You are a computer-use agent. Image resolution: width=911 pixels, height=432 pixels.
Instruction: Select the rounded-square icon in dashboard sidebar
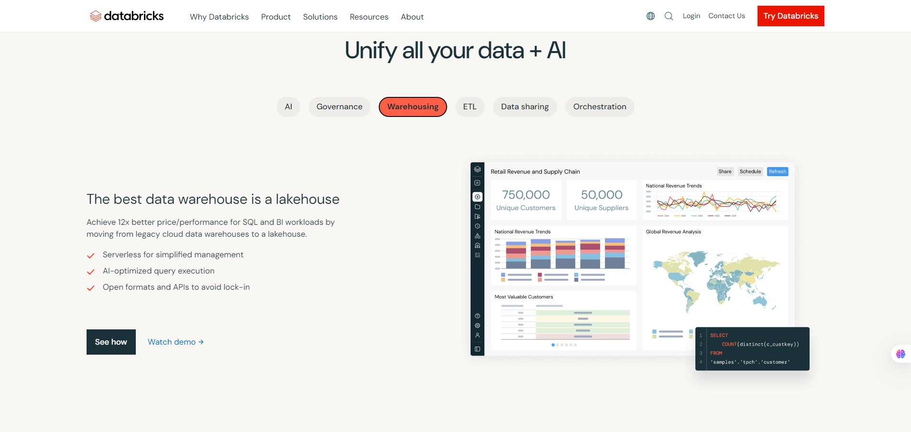click(477, 183)
